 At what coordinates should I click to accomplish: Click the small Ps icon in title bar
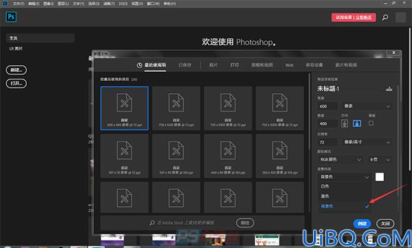(x=5, y=3)
